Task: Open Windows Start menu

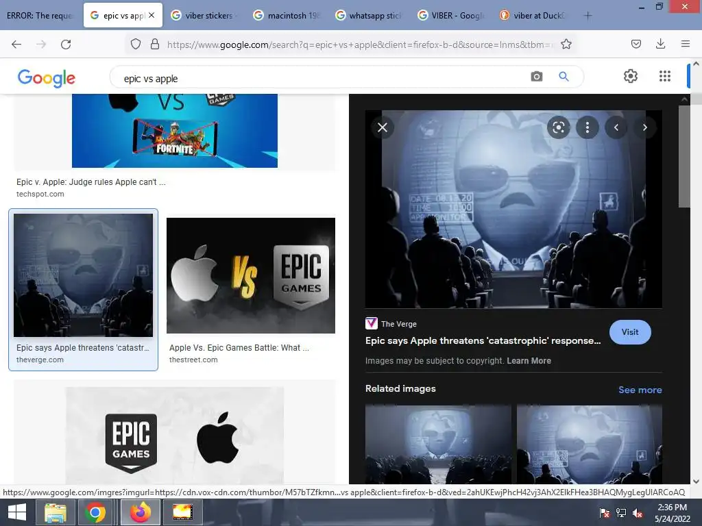Action: tap(17, 512)
